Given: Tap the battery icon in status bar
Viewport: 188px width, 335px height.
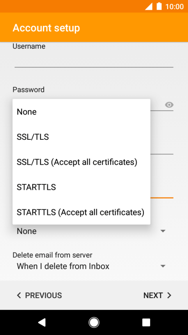Looking at the screenshot, I should point(159,6).
